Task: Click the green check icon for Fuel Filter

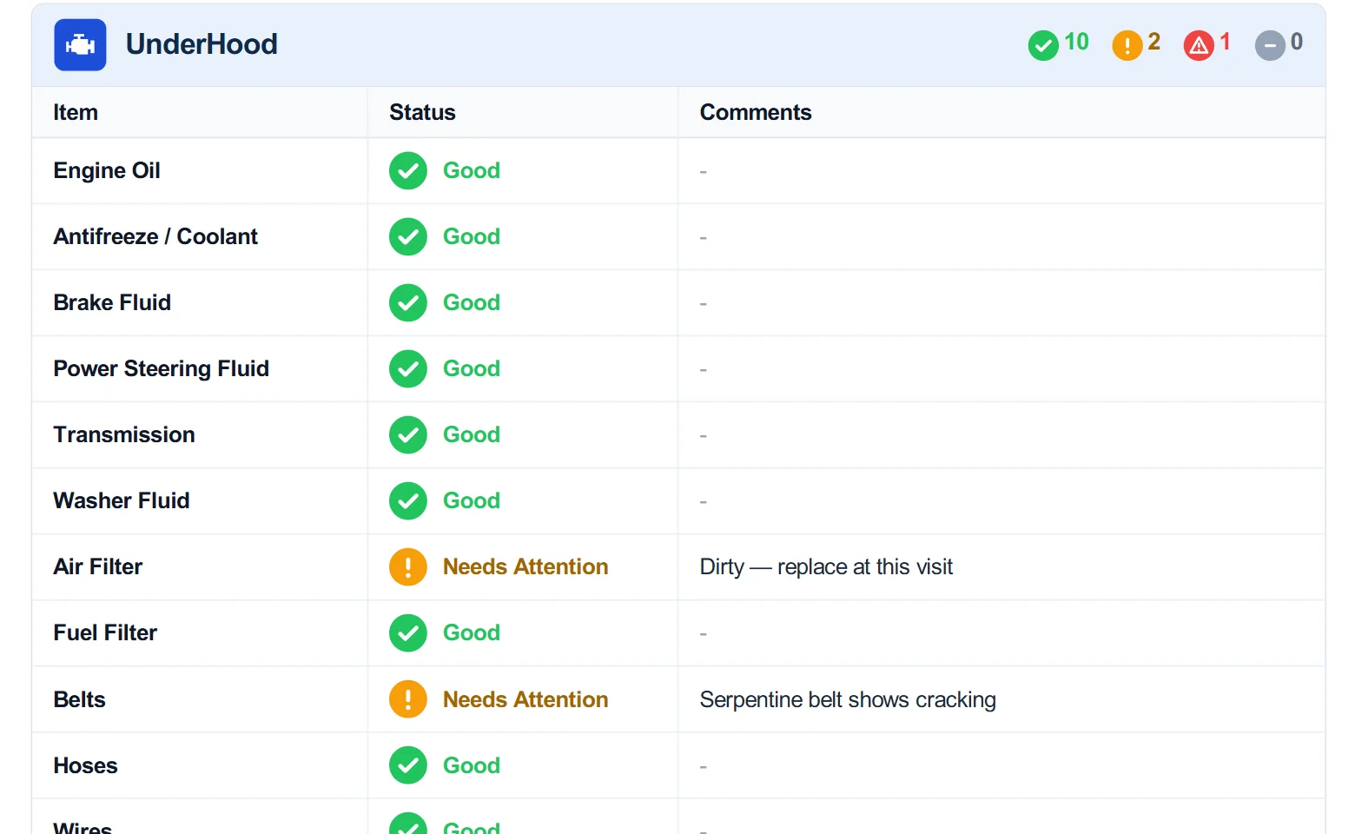Action: point(408,633)
